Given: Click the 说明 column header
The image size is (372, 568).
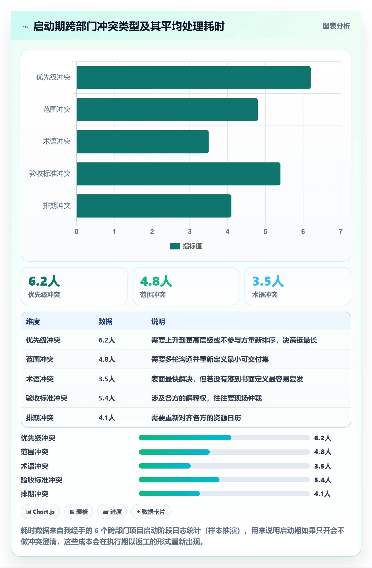Looking at the screenshot, I should 158,321.
